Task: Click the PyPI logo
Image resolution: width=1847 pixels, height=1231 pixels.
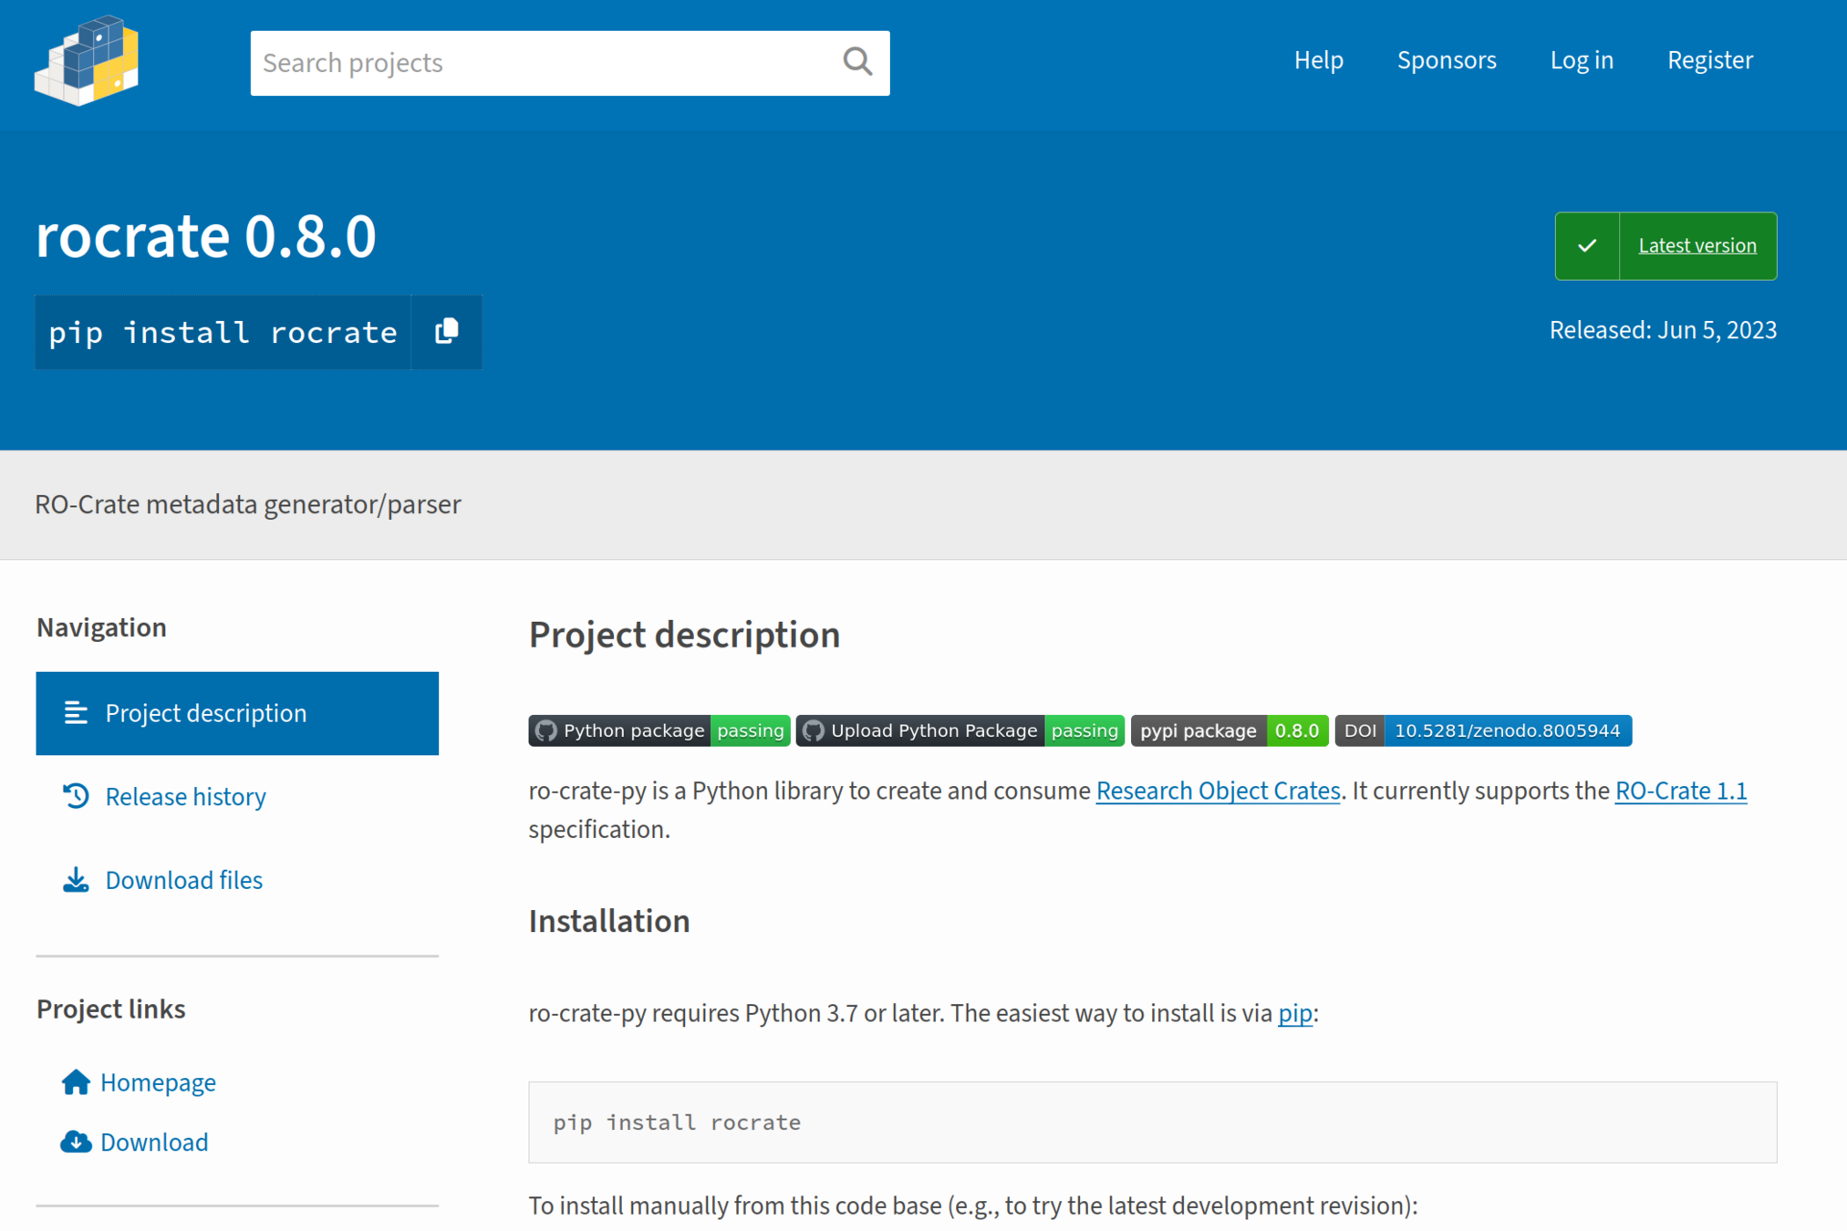Action: click(x=87, y=60)
